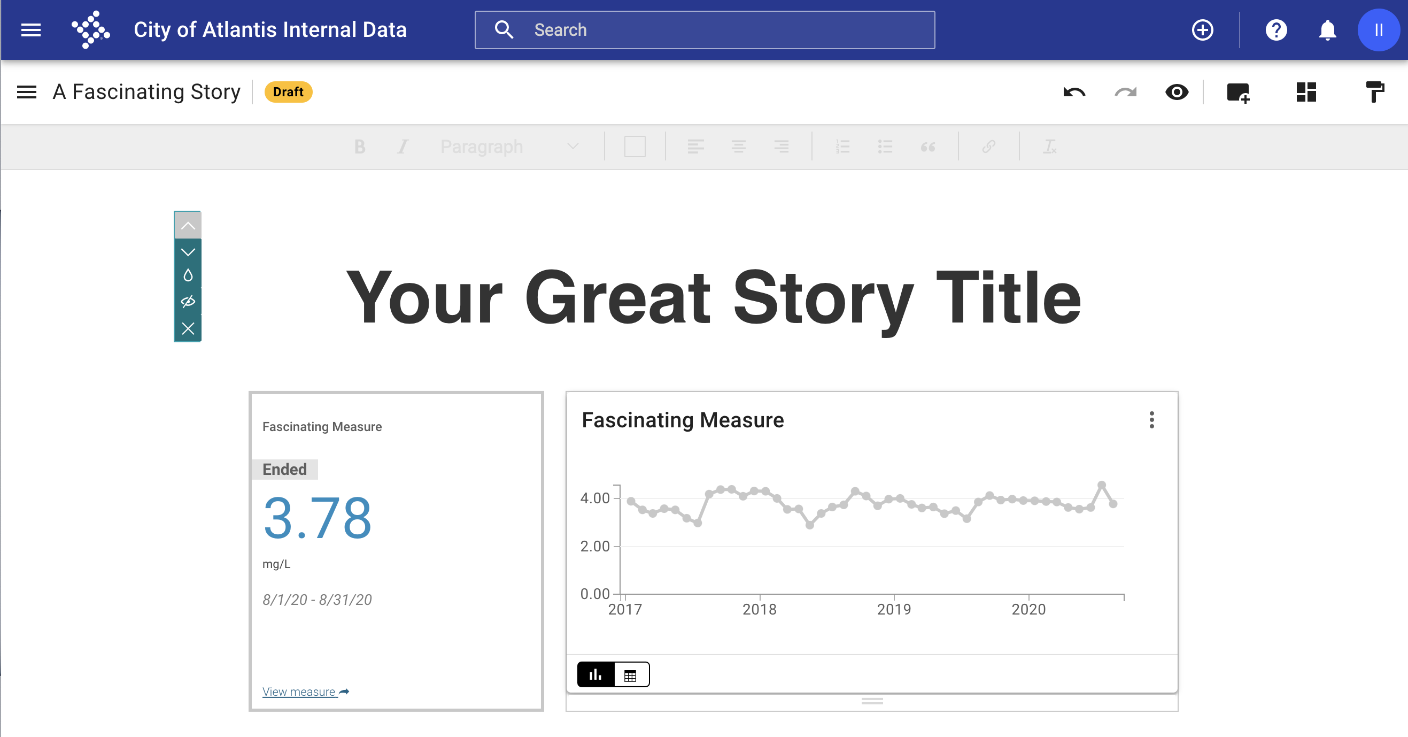Clear text formatting
1408x737 pixels.
1049,147
